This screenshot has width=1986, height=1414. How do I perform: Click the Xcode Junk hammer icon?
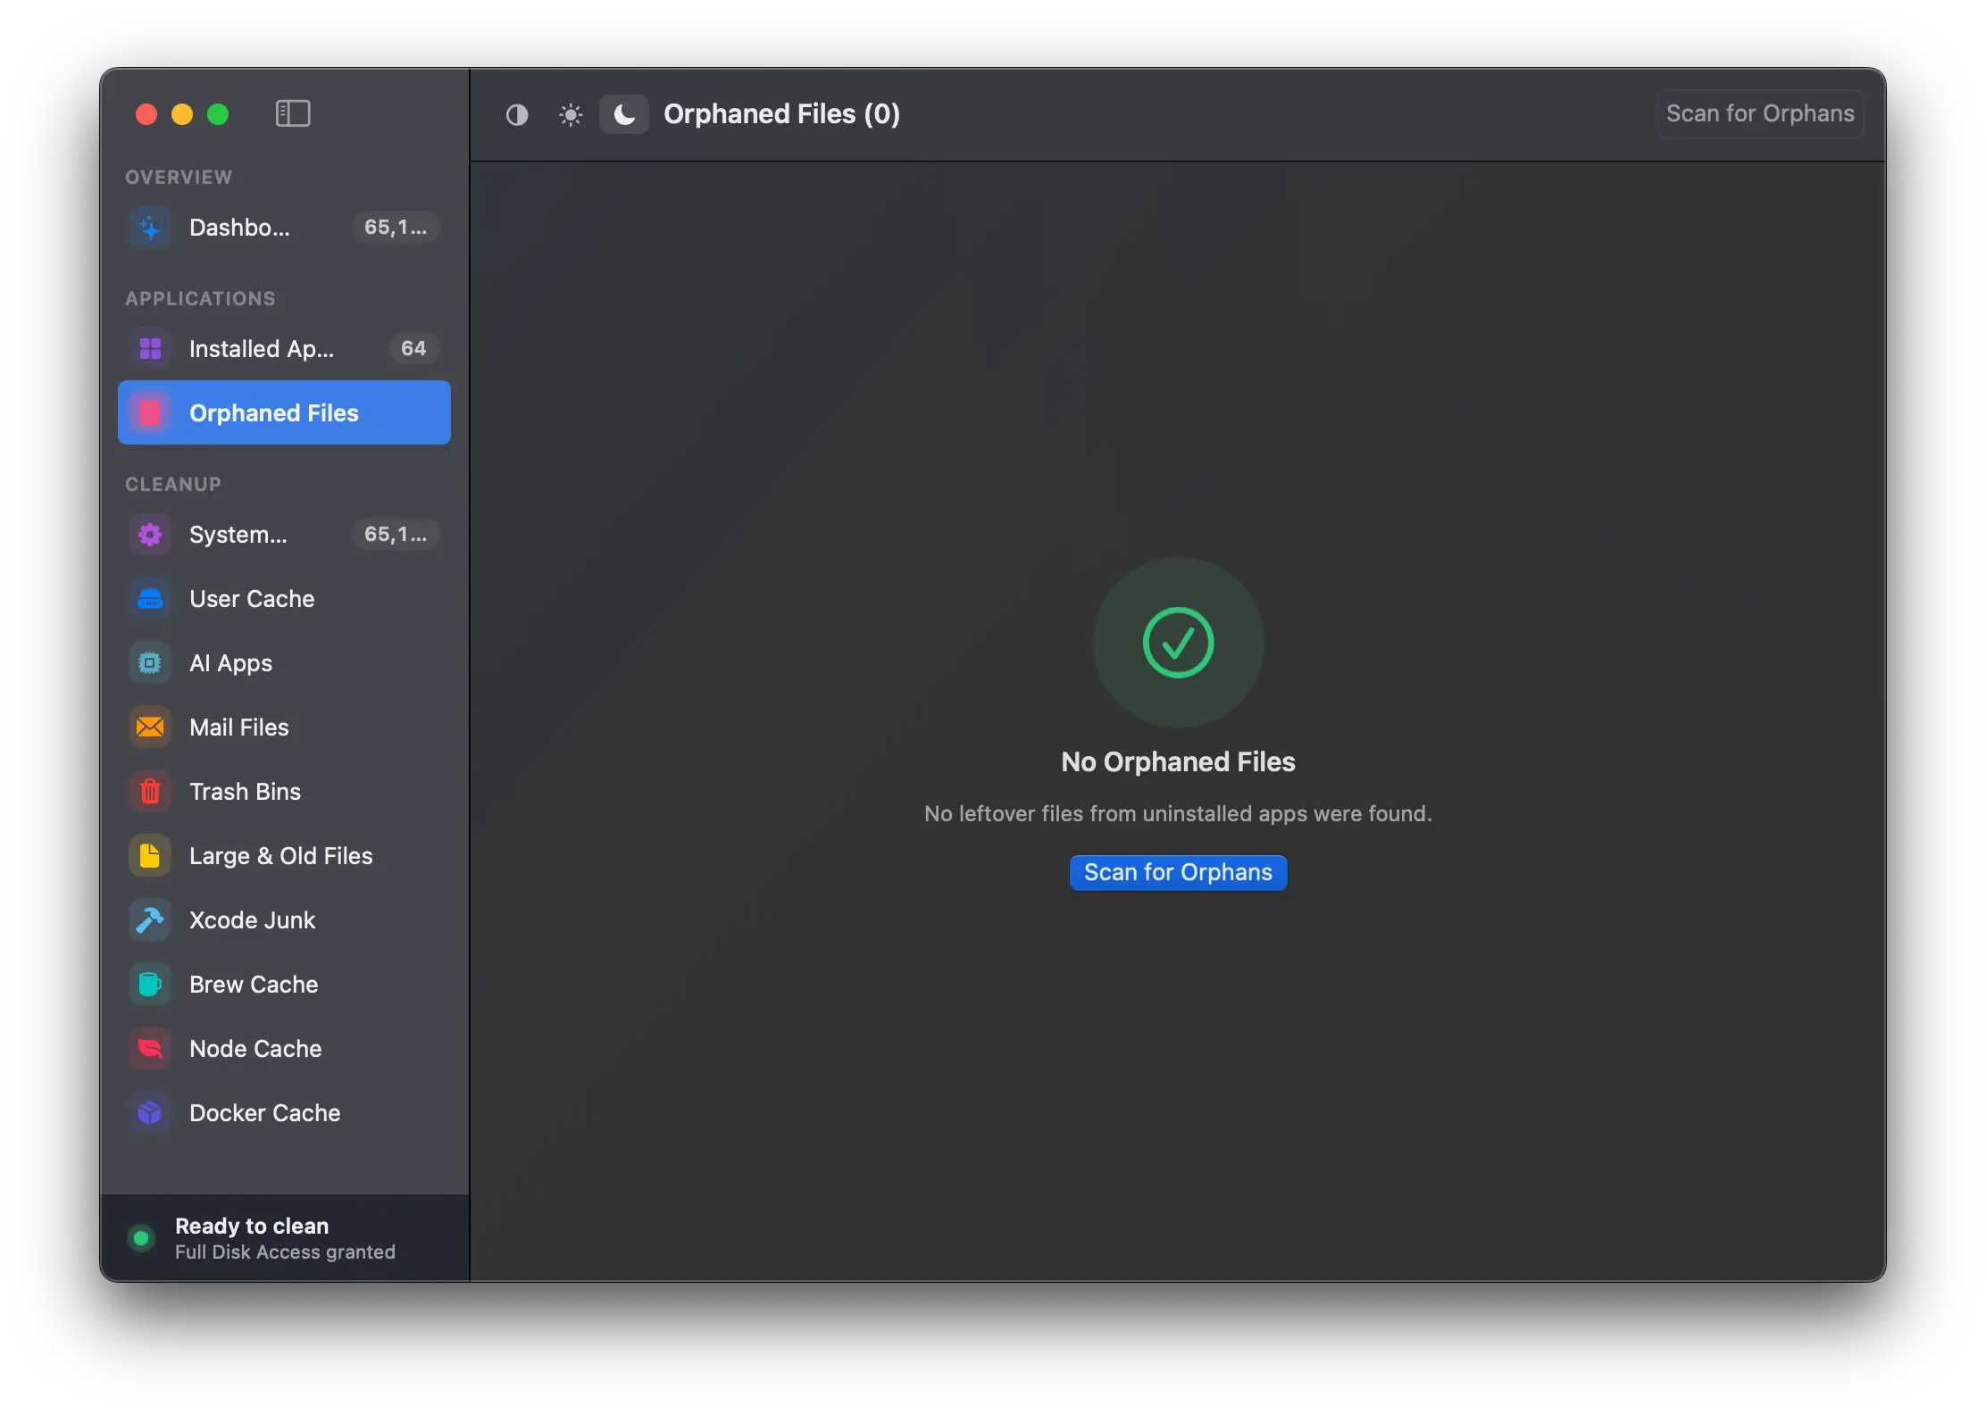(x=150, y=920)
